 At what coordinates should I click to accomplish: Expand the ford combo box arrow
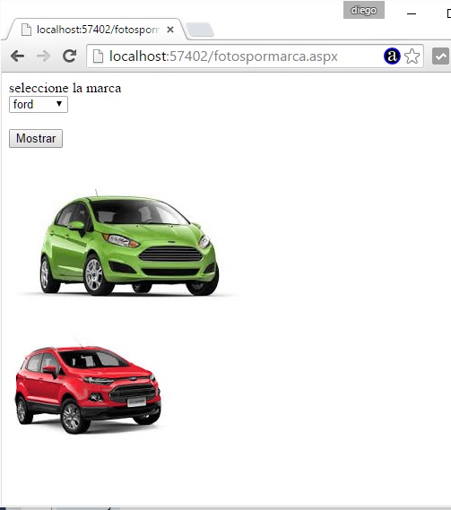pyautogui.click(x=59, y=104)
